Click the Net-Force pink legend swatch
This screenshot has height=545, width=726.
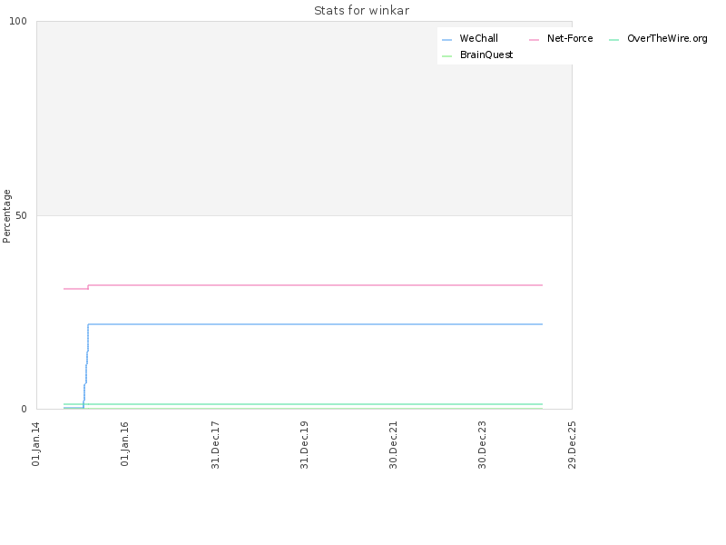(534, 40)
